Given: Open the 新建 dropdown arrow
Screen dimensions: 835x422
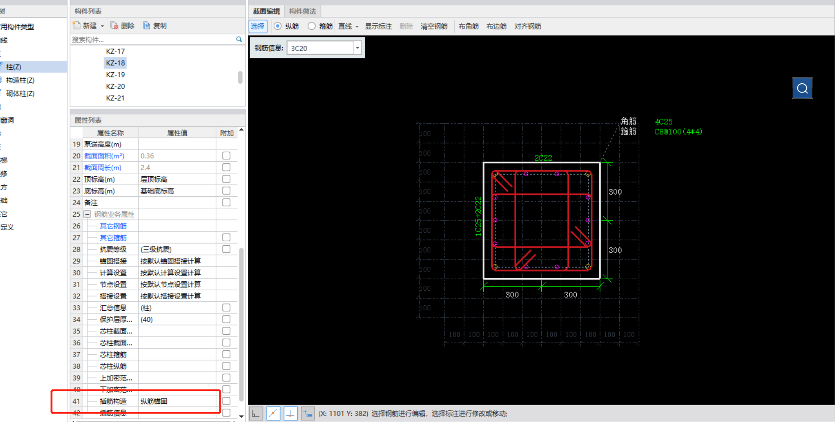Looking at the screenshot, I should pyautogui.click(x=102, y=26).
